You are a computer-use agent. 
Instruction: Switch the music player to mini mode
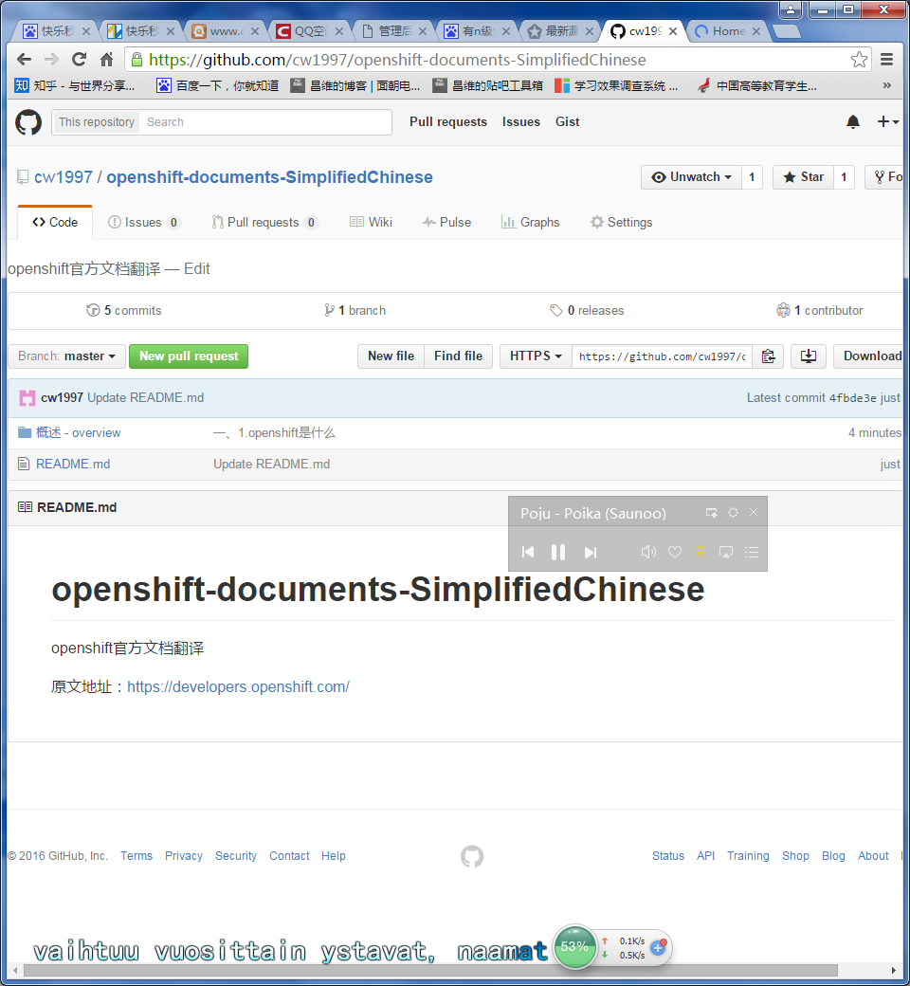[x=711, y=513]
